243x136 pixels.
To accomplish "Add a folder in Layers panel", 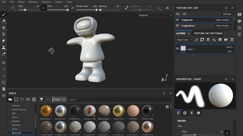I will [x=226, y=40].
